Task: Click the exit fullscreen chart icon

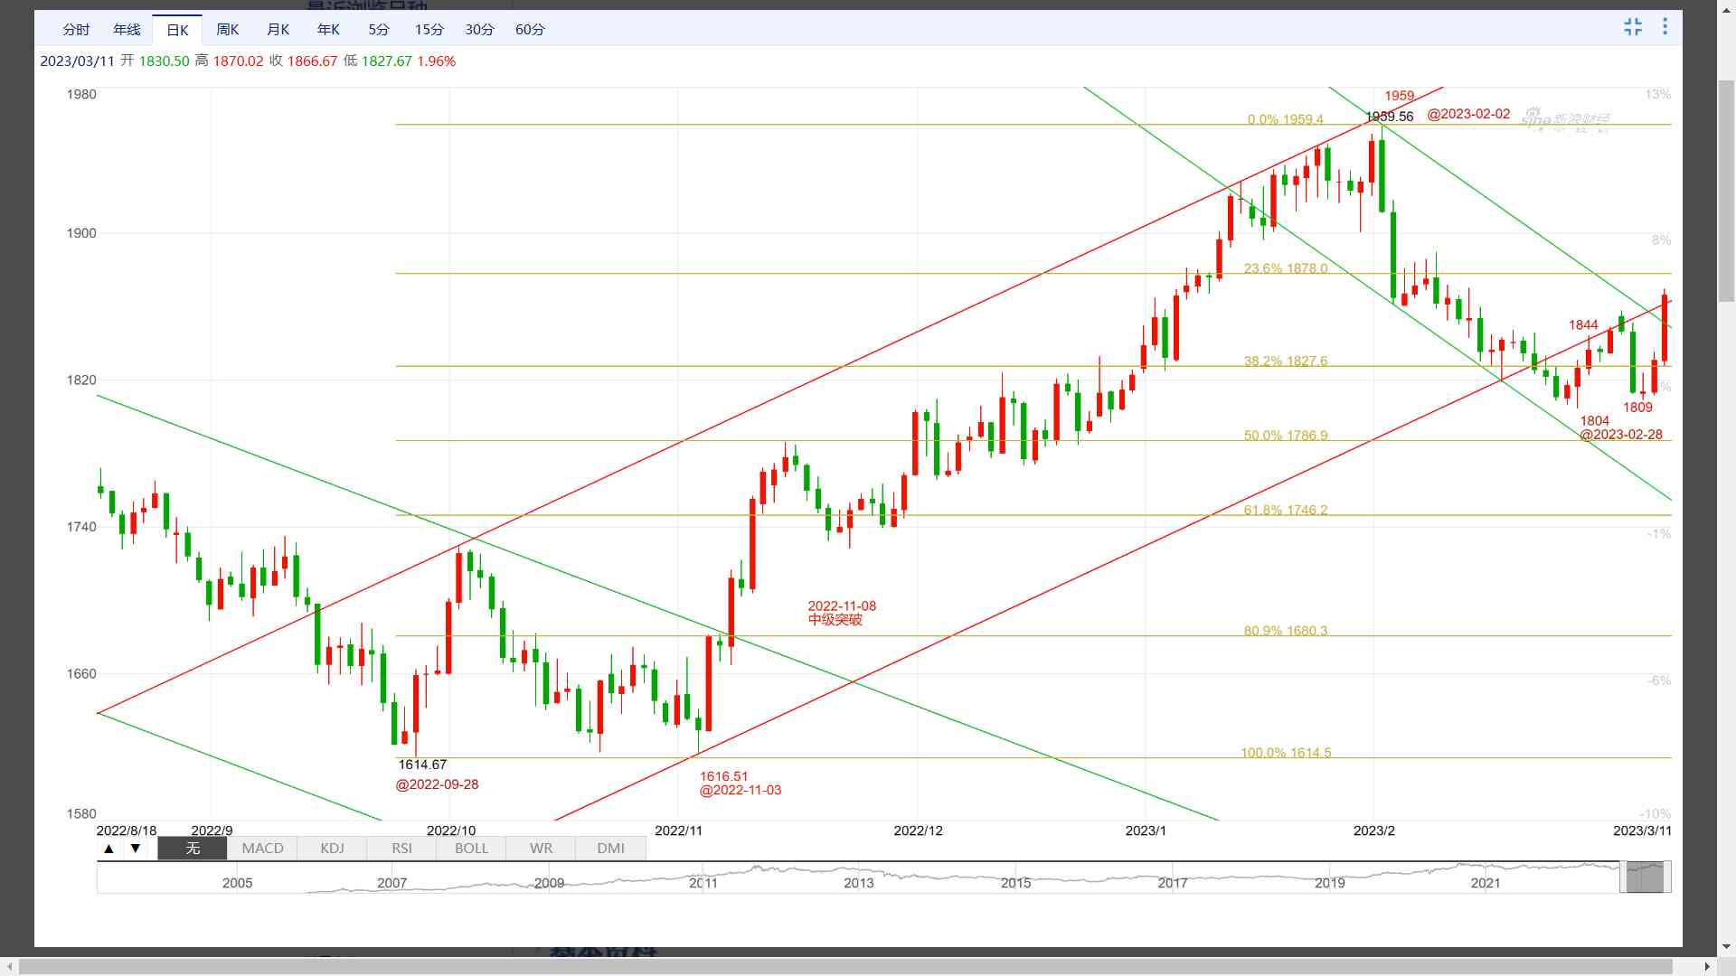Action: (1633, 27)
